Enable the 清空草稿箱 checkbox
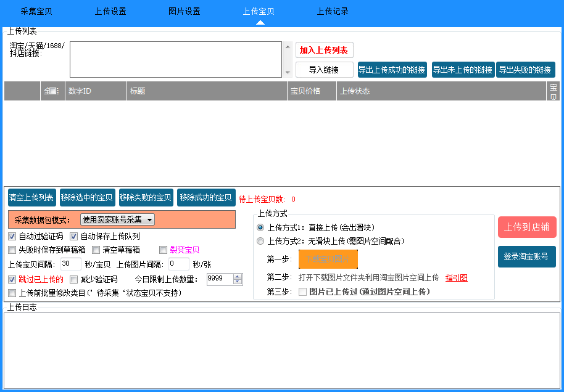 (x=96, y=250)
